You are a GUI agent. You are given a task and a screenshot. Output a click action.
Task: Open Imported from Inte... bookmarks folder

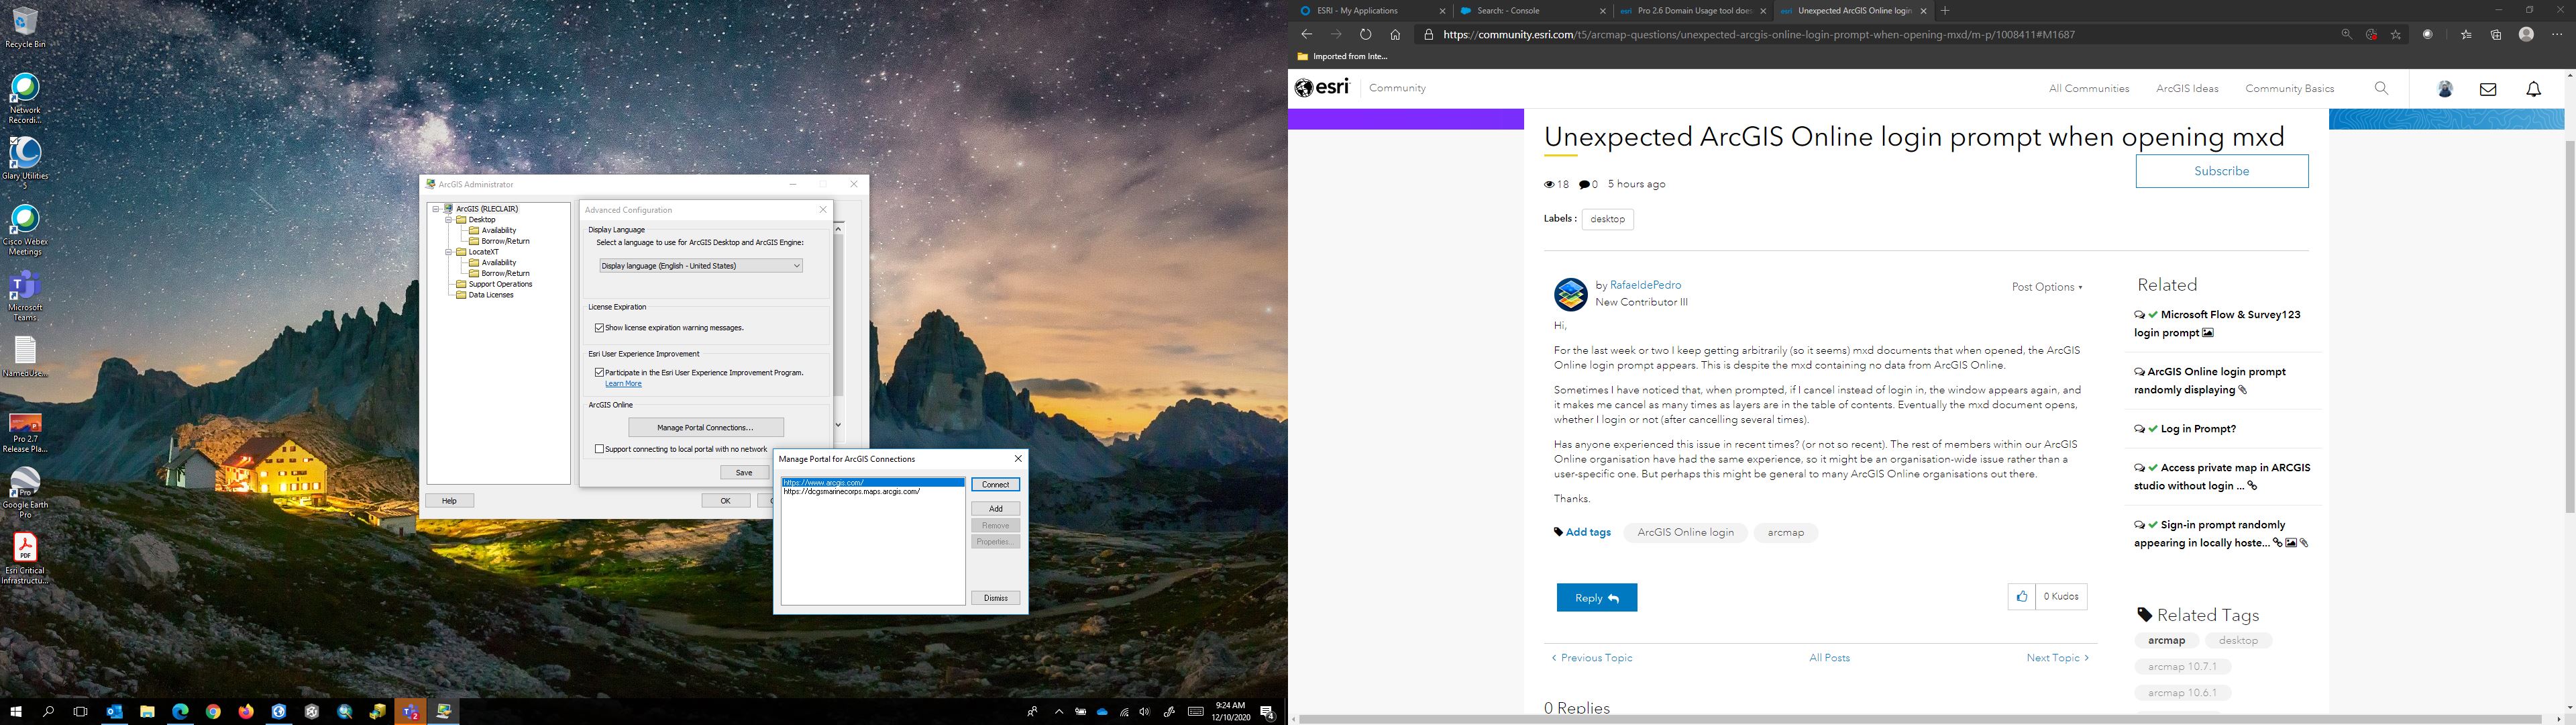pos(1342,57)
